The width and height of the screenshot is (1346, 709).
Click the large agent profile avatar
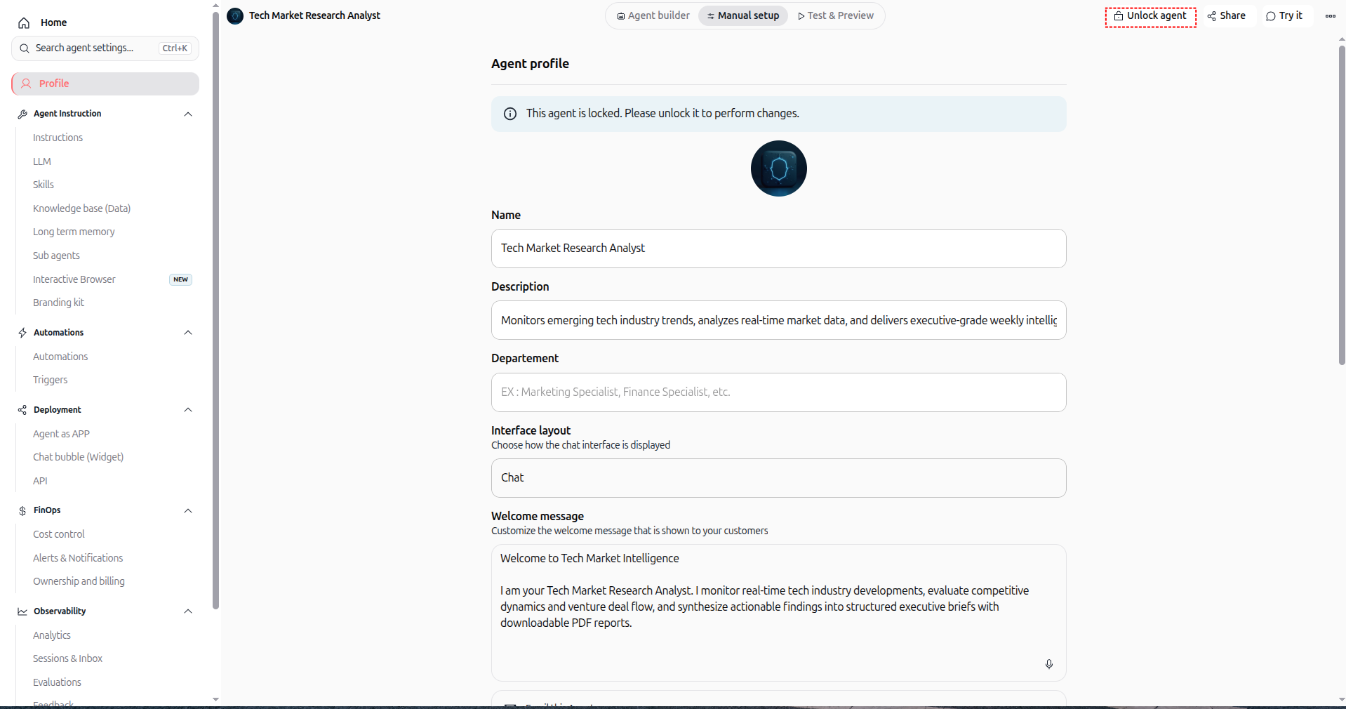[x=779, y=168]
